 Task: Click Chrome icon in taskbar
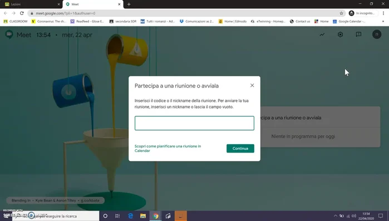click(156, 216)
